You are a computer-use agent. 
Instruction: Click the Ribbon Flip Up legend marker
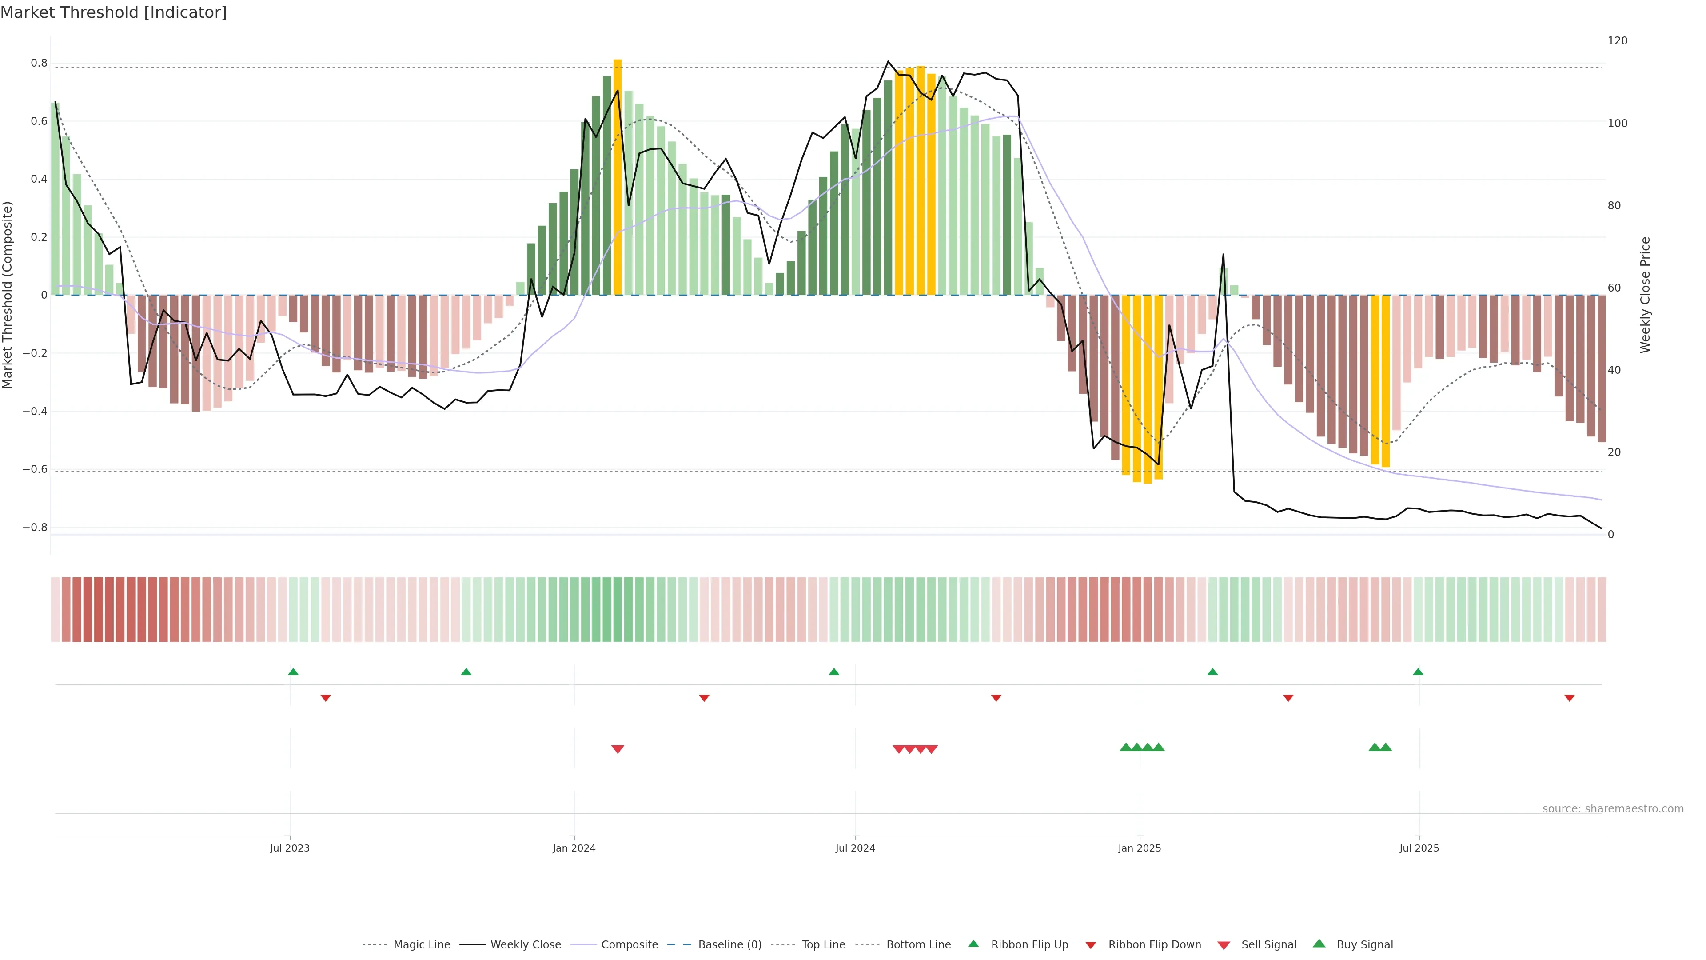click(973, 944)
